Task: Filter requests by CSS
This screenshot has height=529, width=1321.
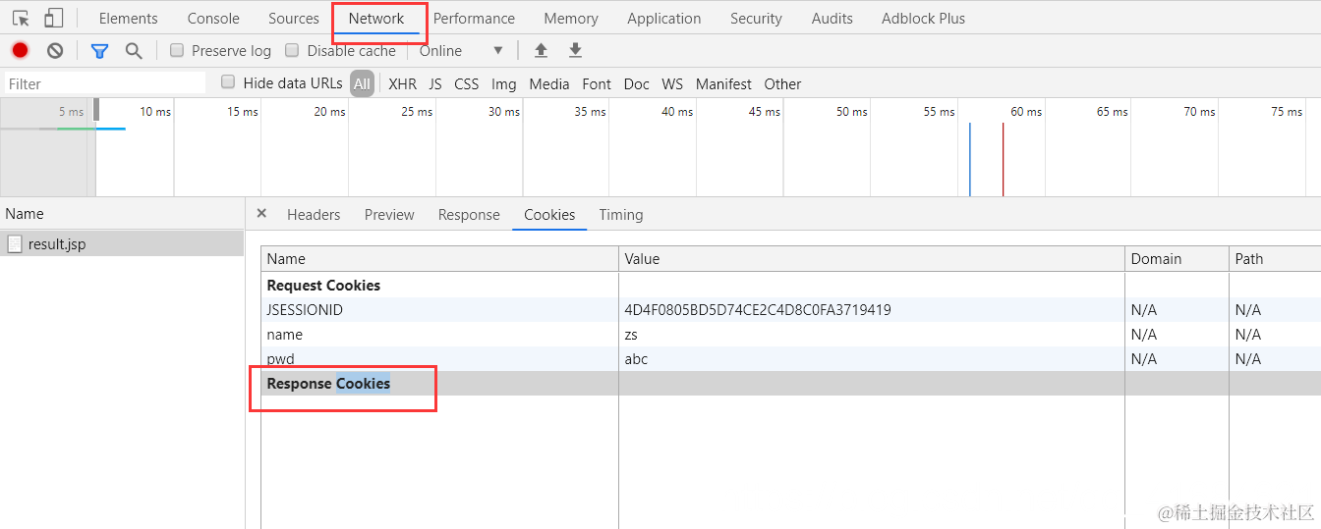Action: pyautogui.click(x=467, y=83)
